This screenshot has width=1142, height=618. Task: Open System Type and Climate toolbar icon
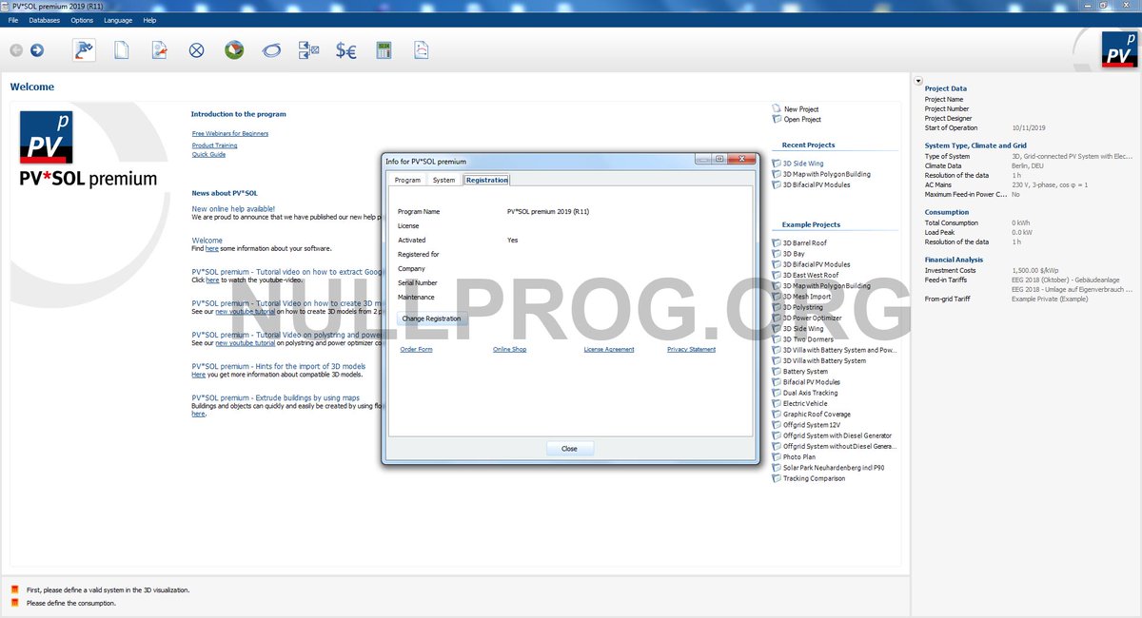[159, 50]
